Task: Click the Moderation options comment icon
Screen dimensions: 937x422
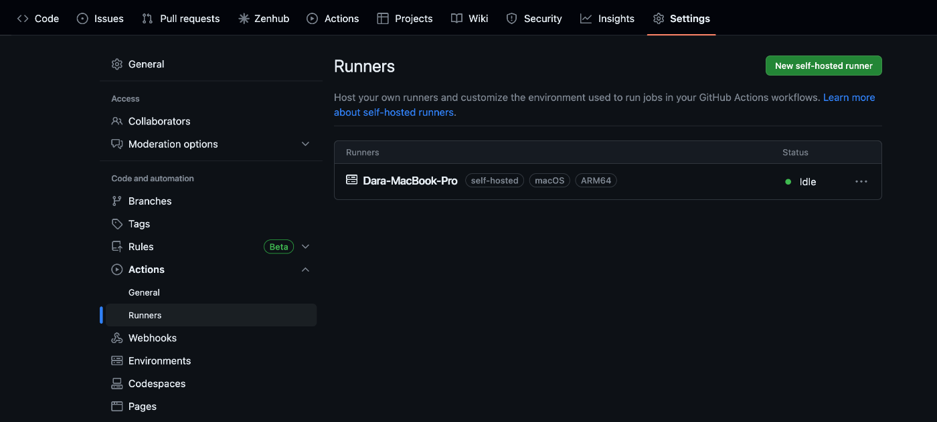Action: pyautogui.click(x=117, y=144)
